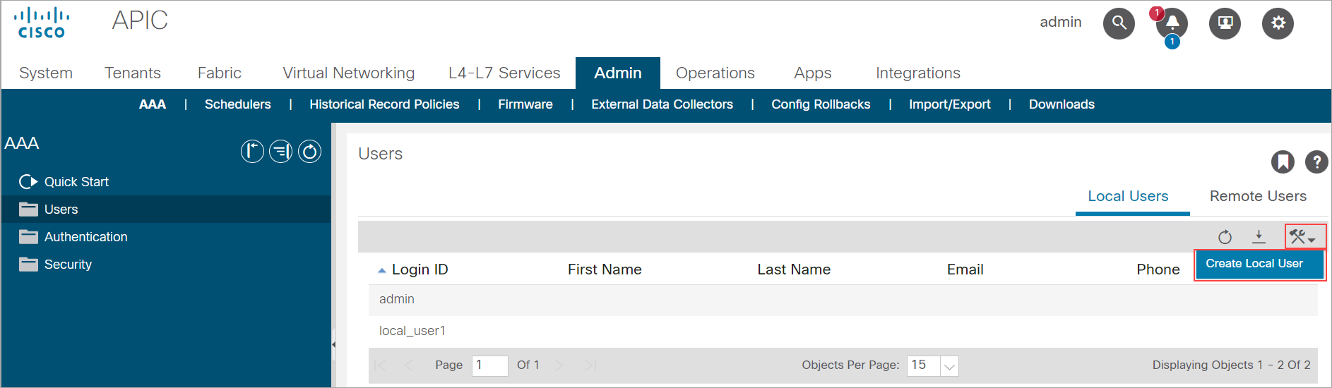Open the Tenants menu tab
1332x388 pixels.
point(133,73)
